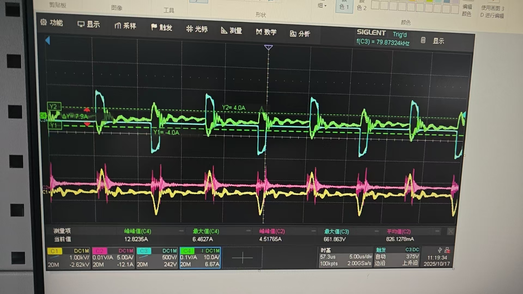Click the 12.8235A peak-to-peak value
This screenshot has width=523, height=294.
point(136,239)
